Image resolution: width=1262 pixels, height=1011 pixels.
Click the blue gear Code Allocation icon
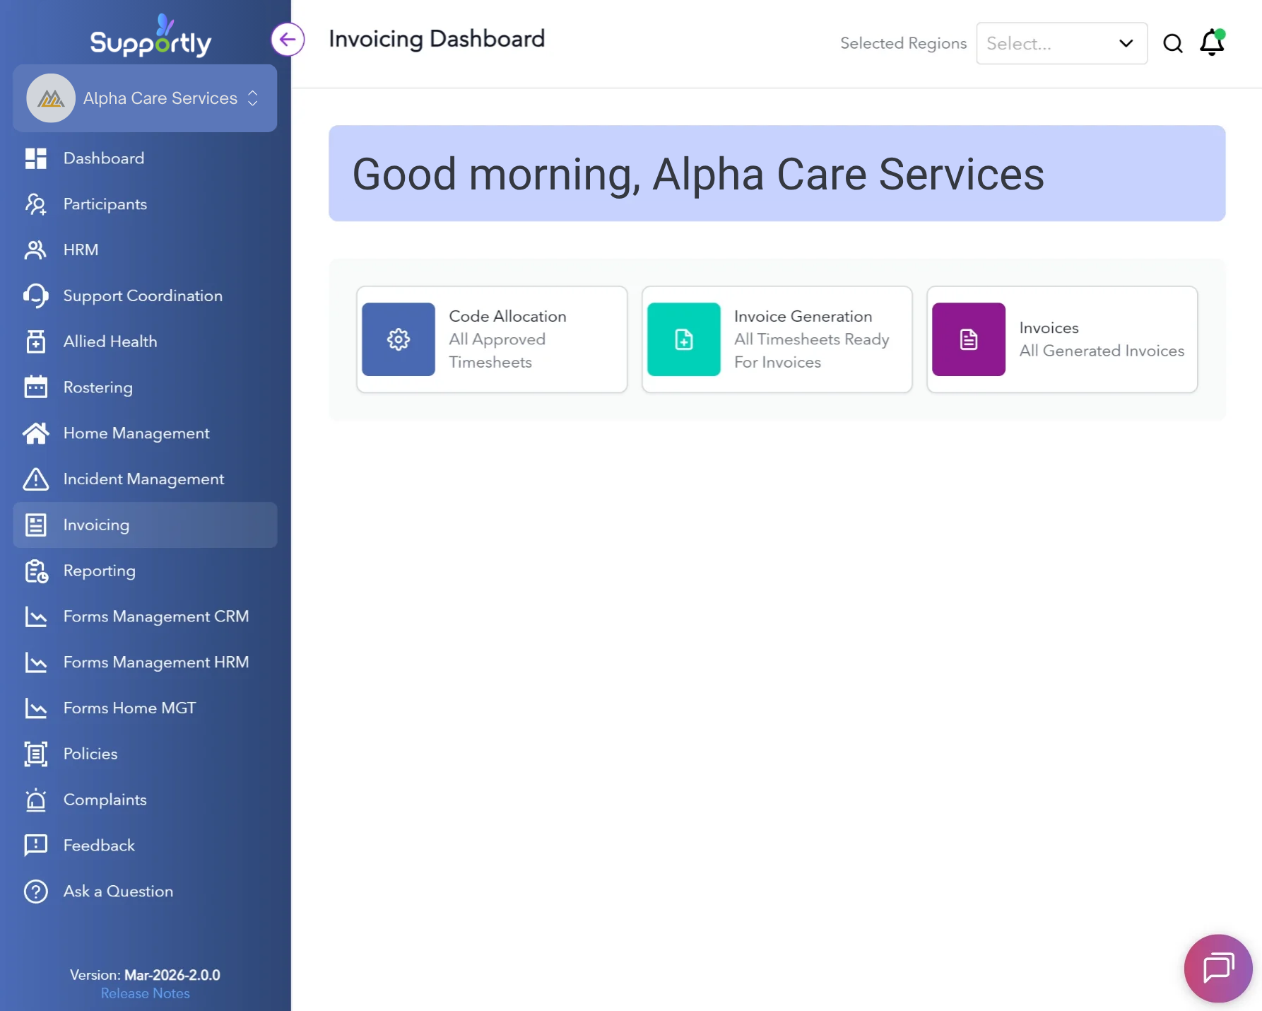coord(399,339)
